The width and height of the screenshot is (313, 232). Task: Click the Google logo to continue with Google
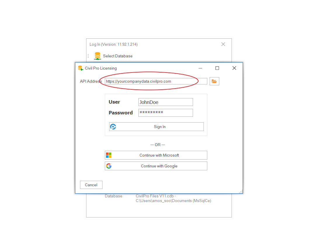pos(109,166)
